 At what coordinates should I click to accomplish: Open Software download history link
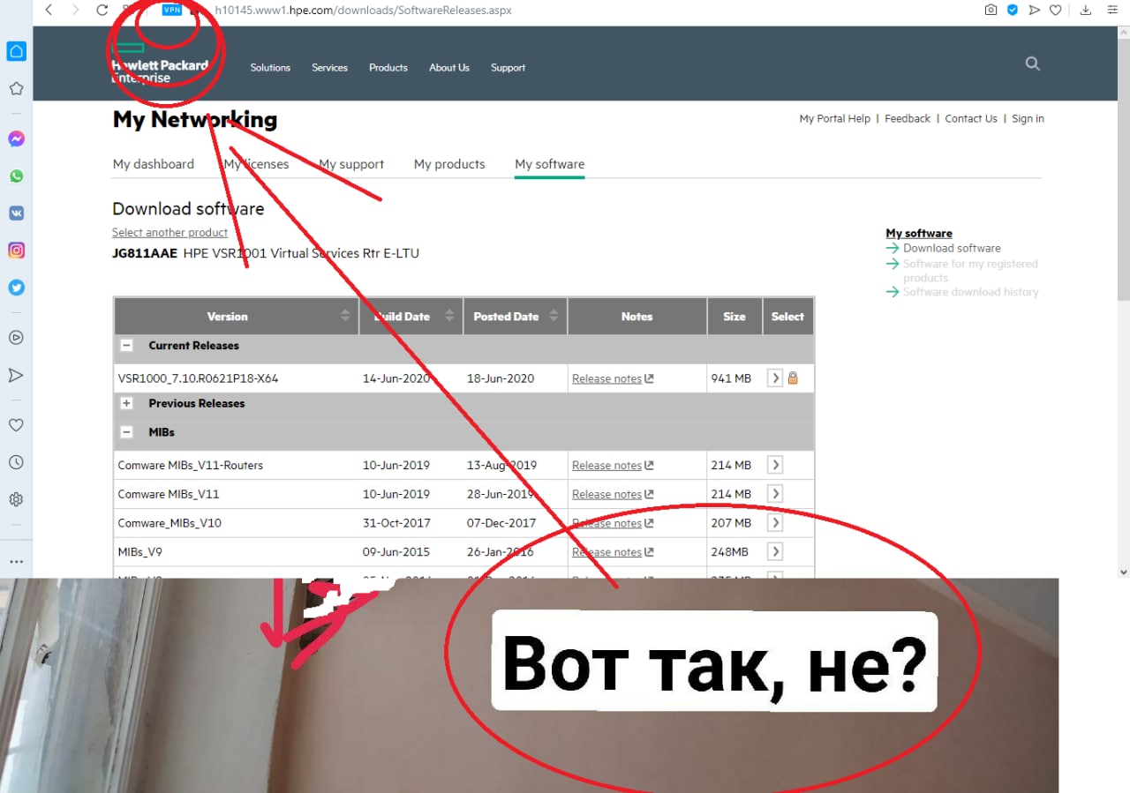click(970, 292)
